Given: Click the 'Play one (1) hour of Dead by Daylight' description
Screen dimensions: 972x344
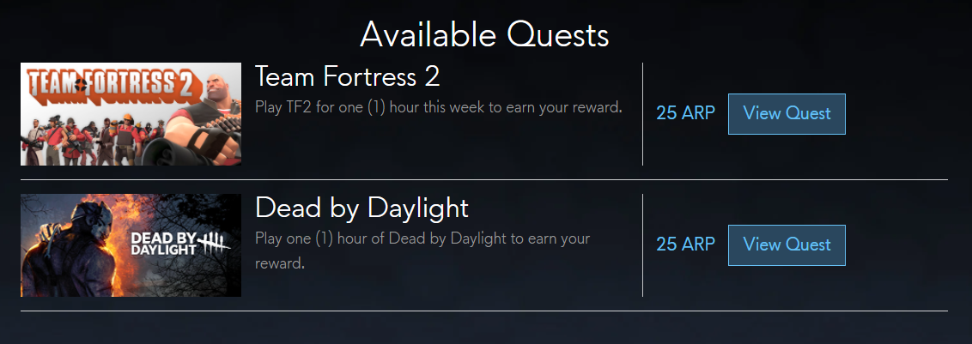Looking at the screenshot, I should coord(422,251).
